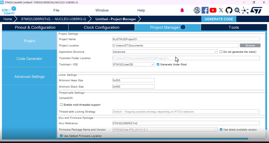Click the globe search icon
Screen dimensions: 269x143
[x=237, y=10]
